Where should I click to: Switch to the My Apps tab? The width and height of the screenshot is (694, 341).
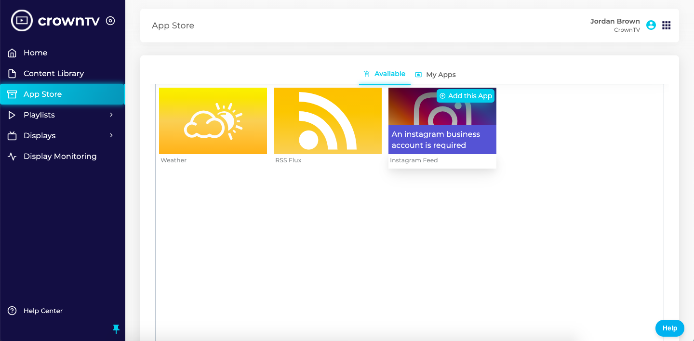point(436,75)
